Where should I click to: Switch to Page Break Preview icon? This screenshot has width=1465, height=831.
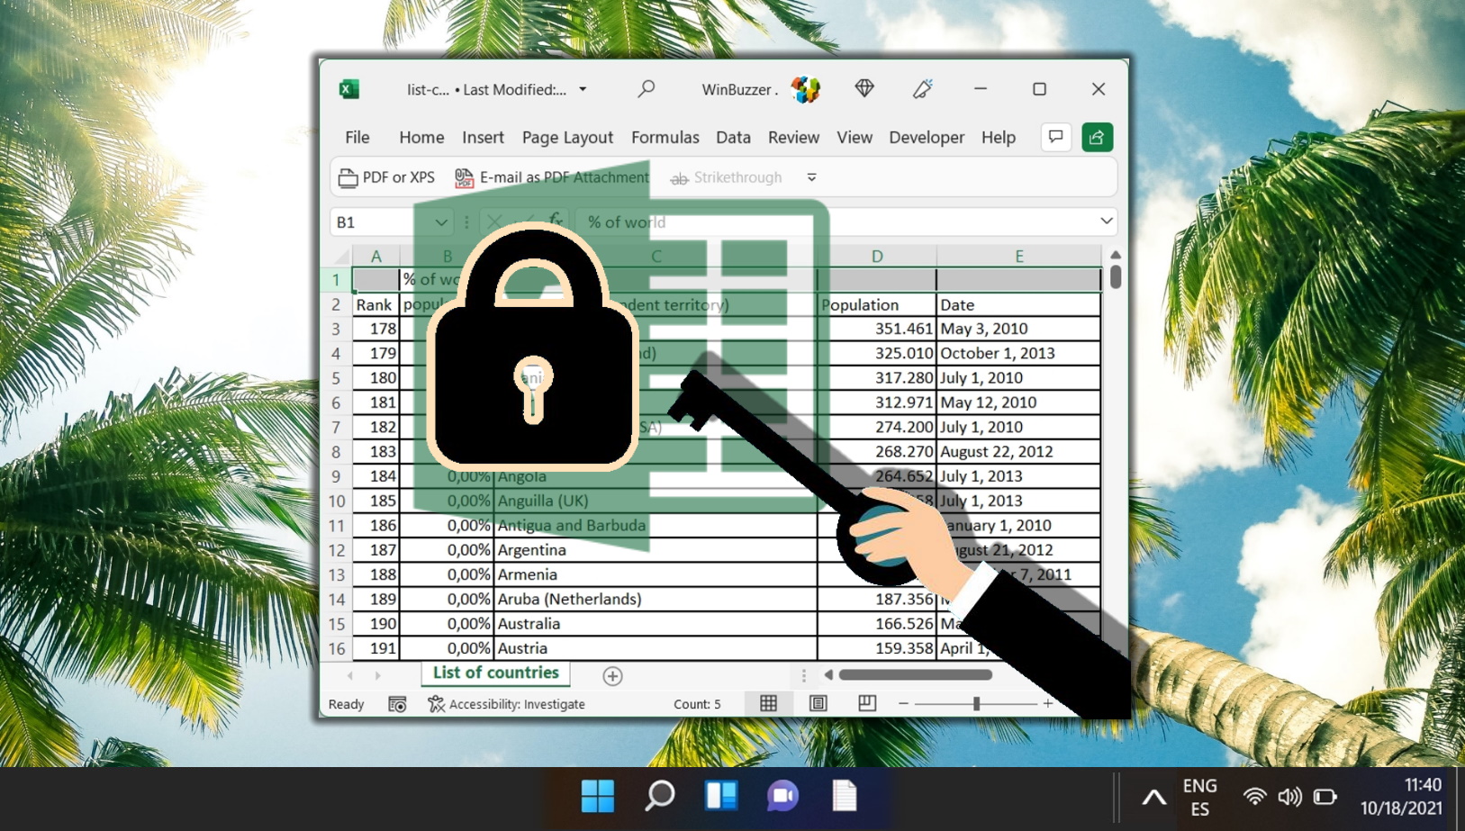pos(867,703)
